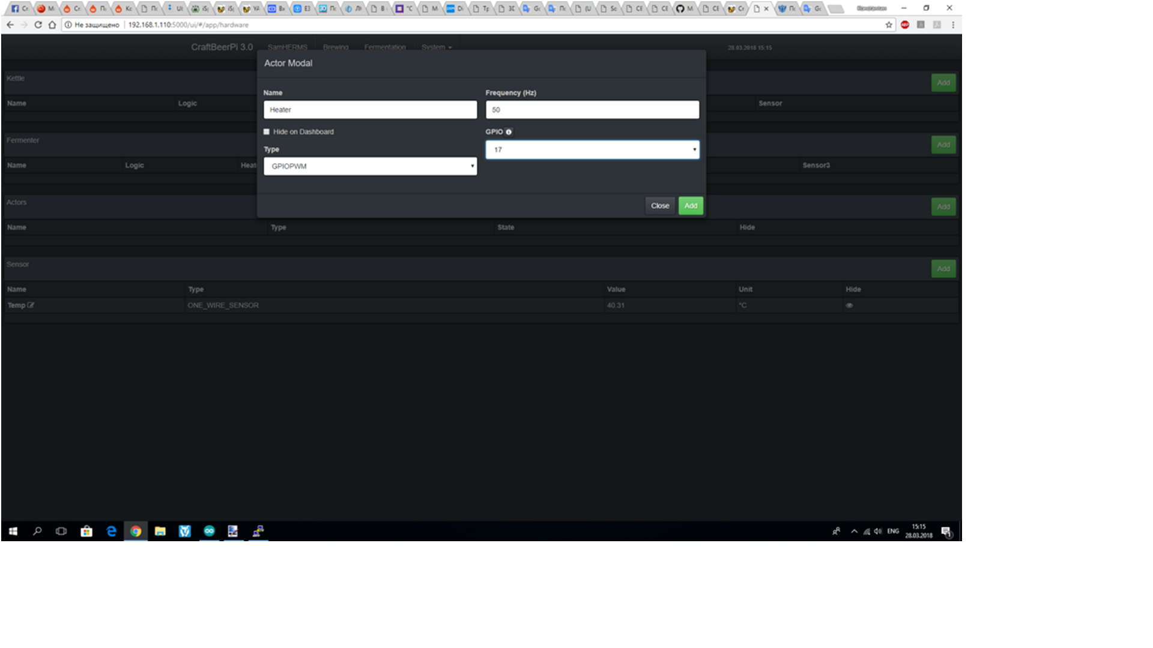This screenshot has width=1153, height=648.
Task: Open the Chrome three-dot menu
Action: coord(953,25)
